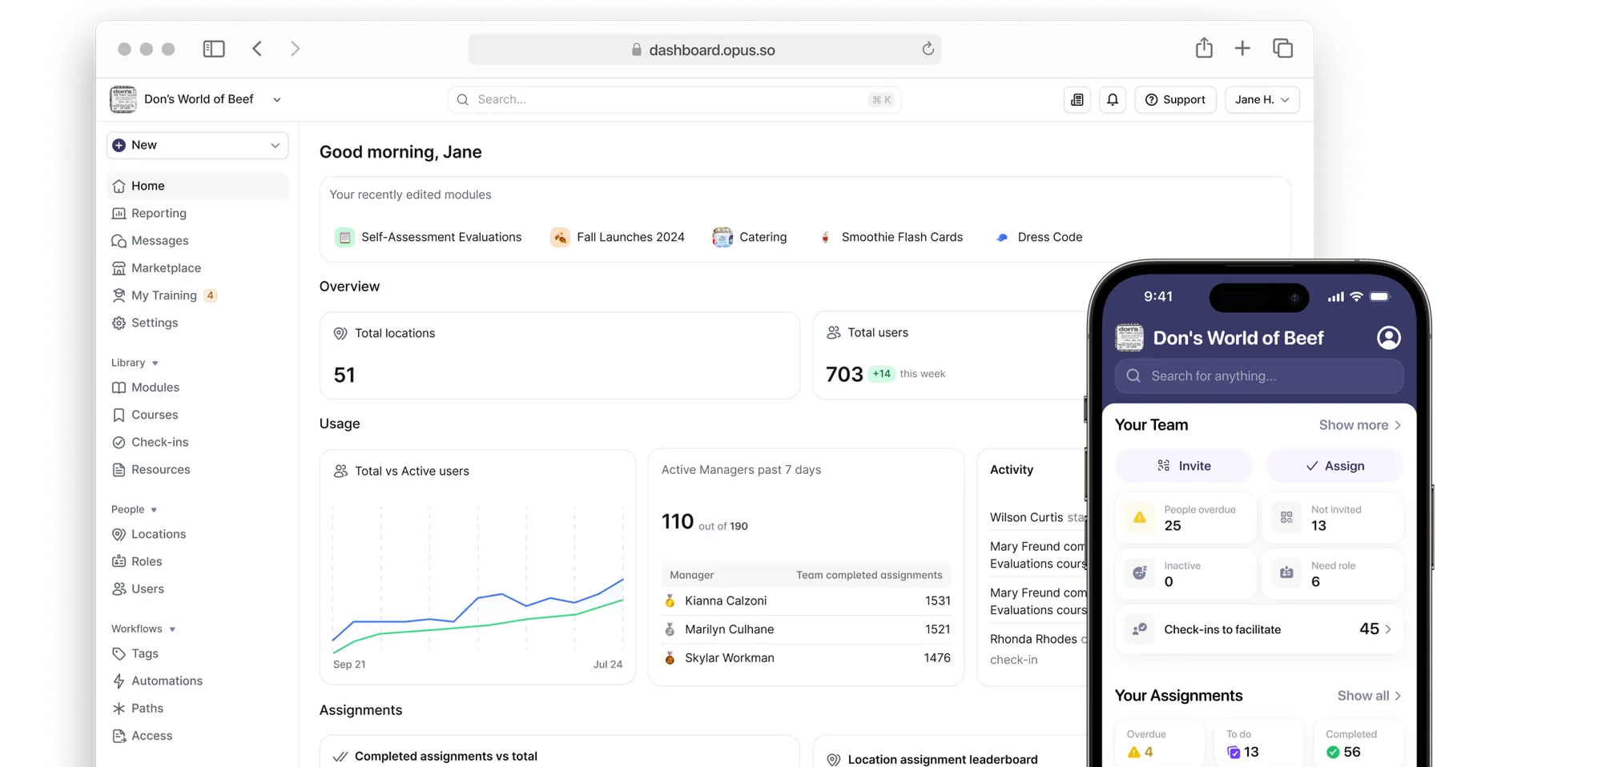The image size is (1602, 767).
Task: Tap Show more in Your Team on phone
Action: click(1360, 425)
